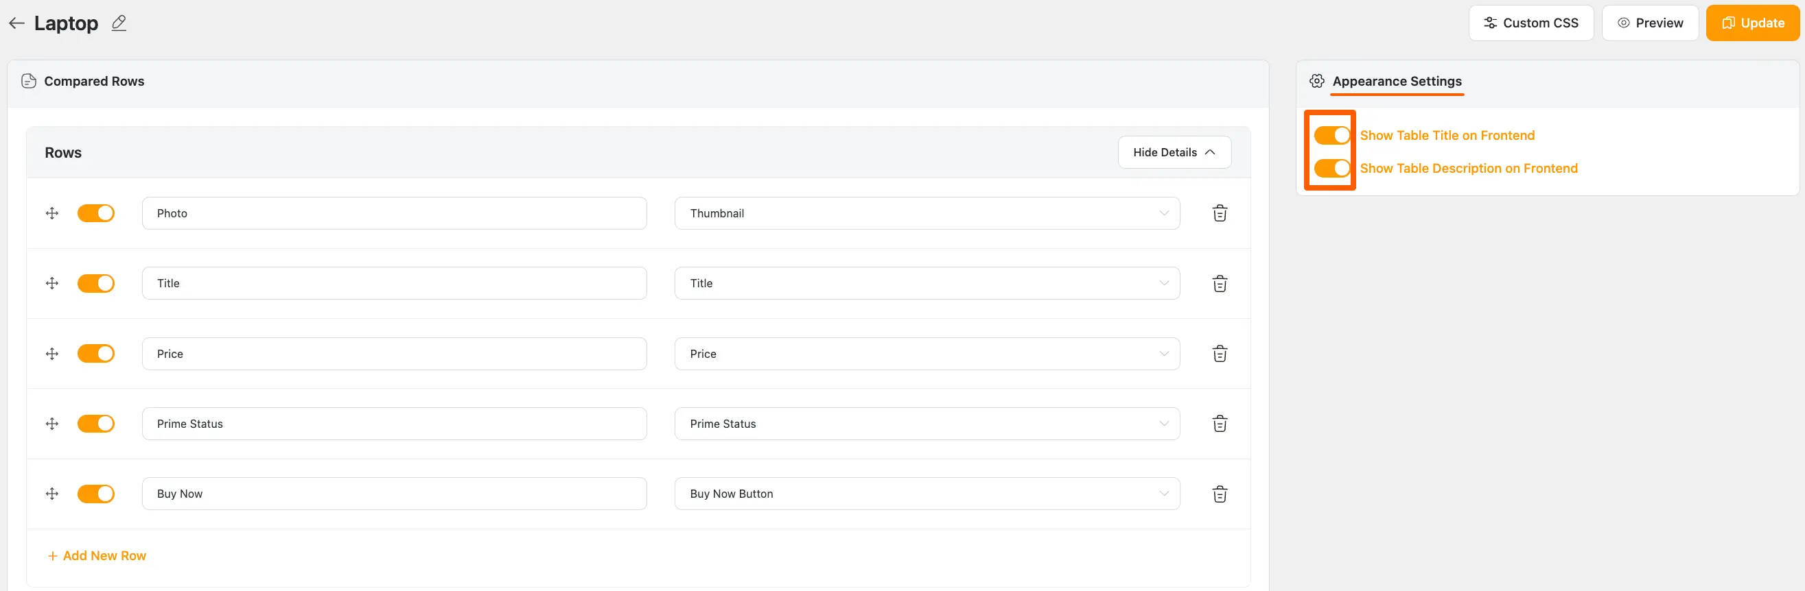Screen dimensions: 1805x591
Task: Delete the Price row with trash icon
Action: coord(1220,354)
